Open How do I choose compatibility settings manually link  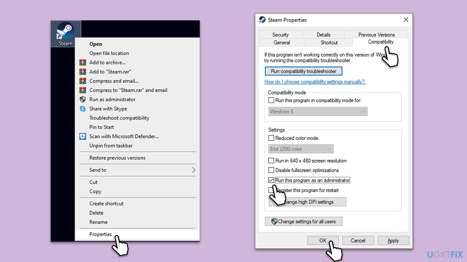tap(315, 82)
